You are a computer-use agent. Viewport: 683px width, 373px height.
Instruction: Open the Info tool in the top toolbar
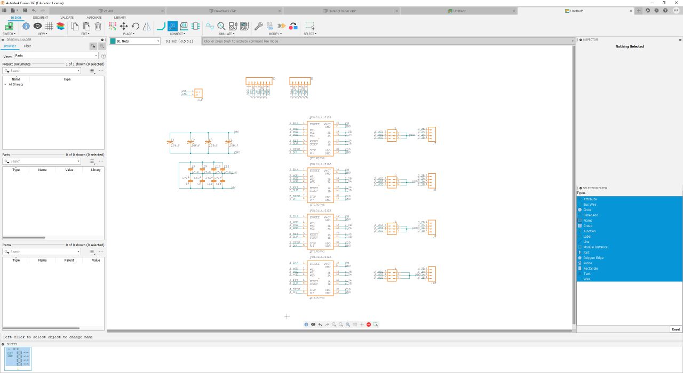coord(26,26)
